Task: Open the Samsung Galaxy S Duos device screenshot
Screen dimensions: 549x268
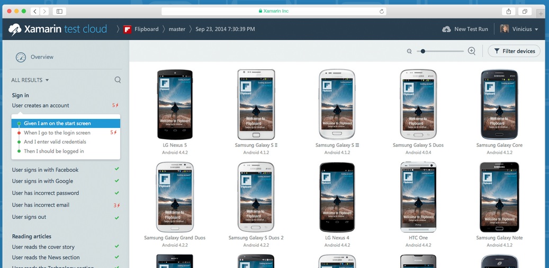Action: click(418, 104)
